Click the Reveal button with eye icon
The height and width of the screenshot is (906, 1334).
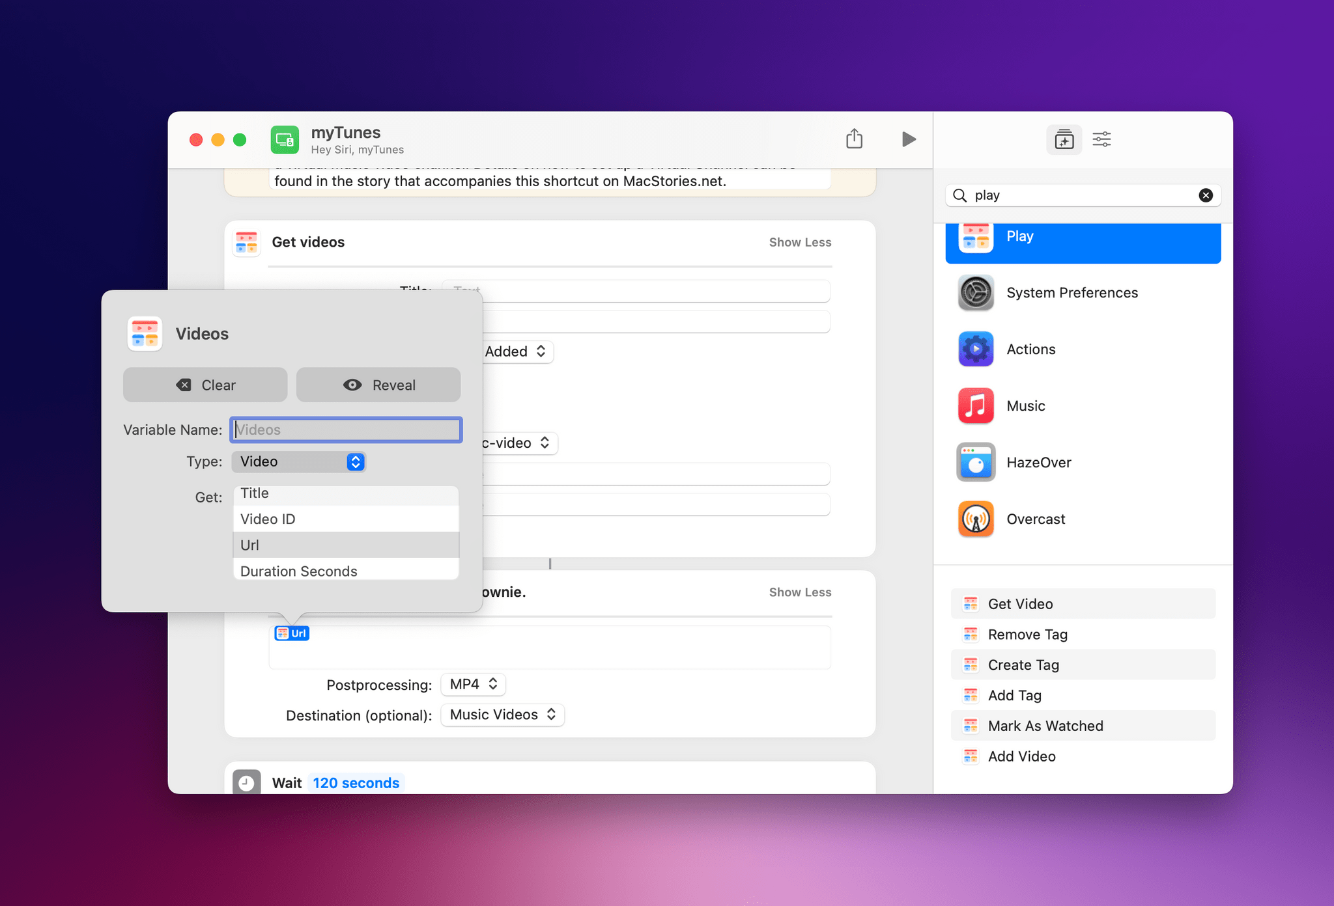tap(378, 385)
